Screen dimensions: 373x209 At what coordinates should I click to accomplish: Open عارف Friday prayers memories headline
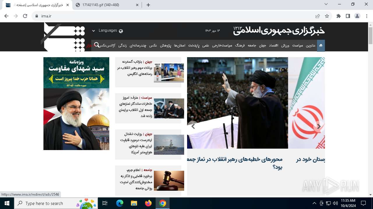point(136,107)
